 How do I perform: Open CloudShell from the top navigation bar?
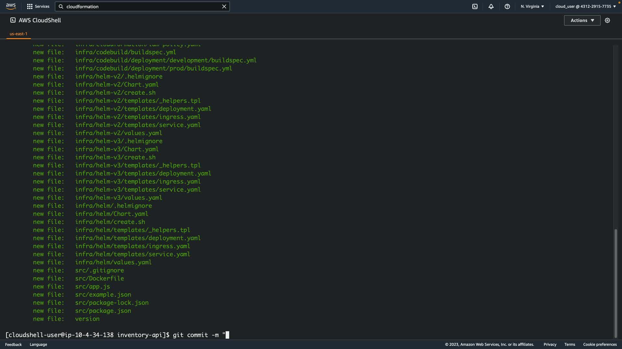(475, 6)
